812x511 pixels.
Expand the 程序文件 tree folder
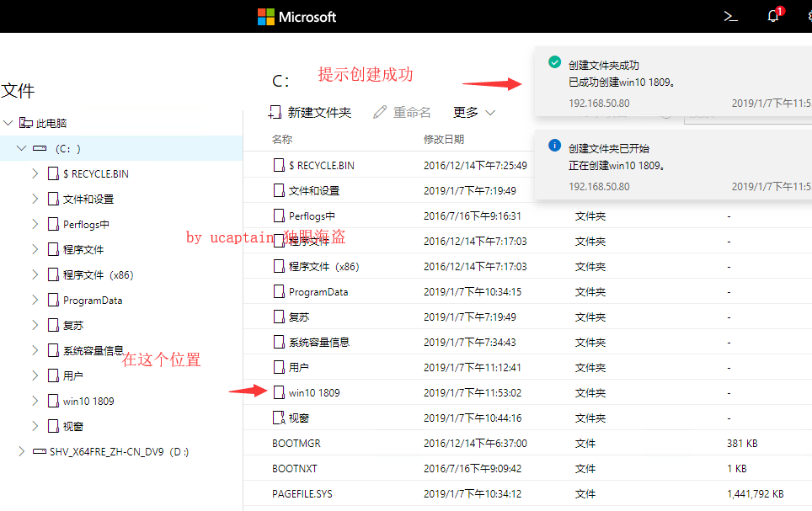[x=35, y=249]
